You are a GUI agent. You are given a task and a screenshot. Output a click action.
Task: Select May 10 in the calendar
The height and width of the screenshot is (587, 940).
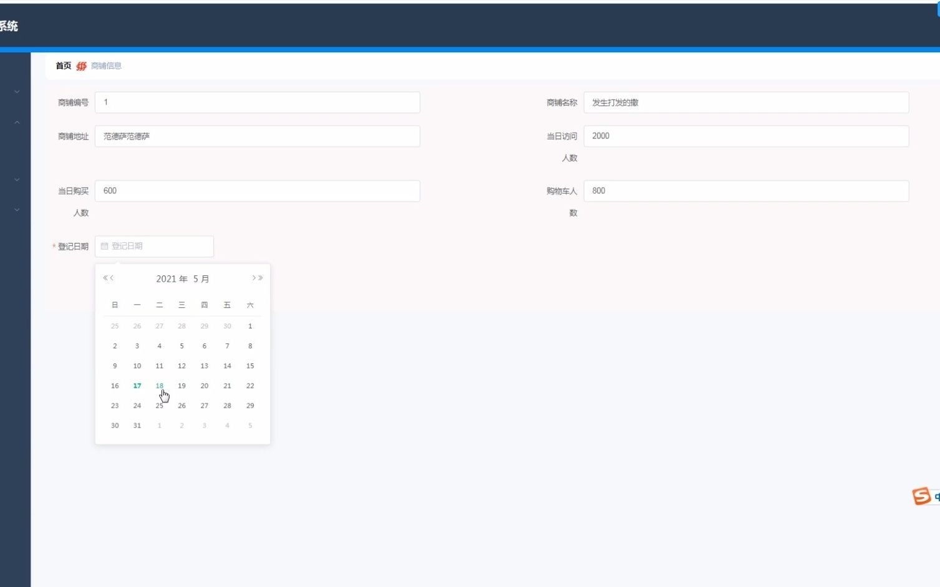137,366
